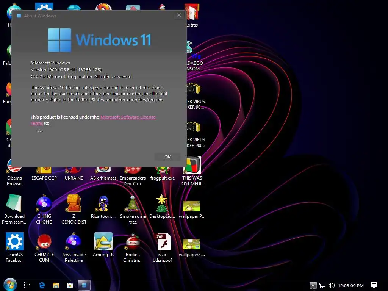Click the Windows 11 logo banner
This screenshot has width=388, height=291.
[100, 40]
